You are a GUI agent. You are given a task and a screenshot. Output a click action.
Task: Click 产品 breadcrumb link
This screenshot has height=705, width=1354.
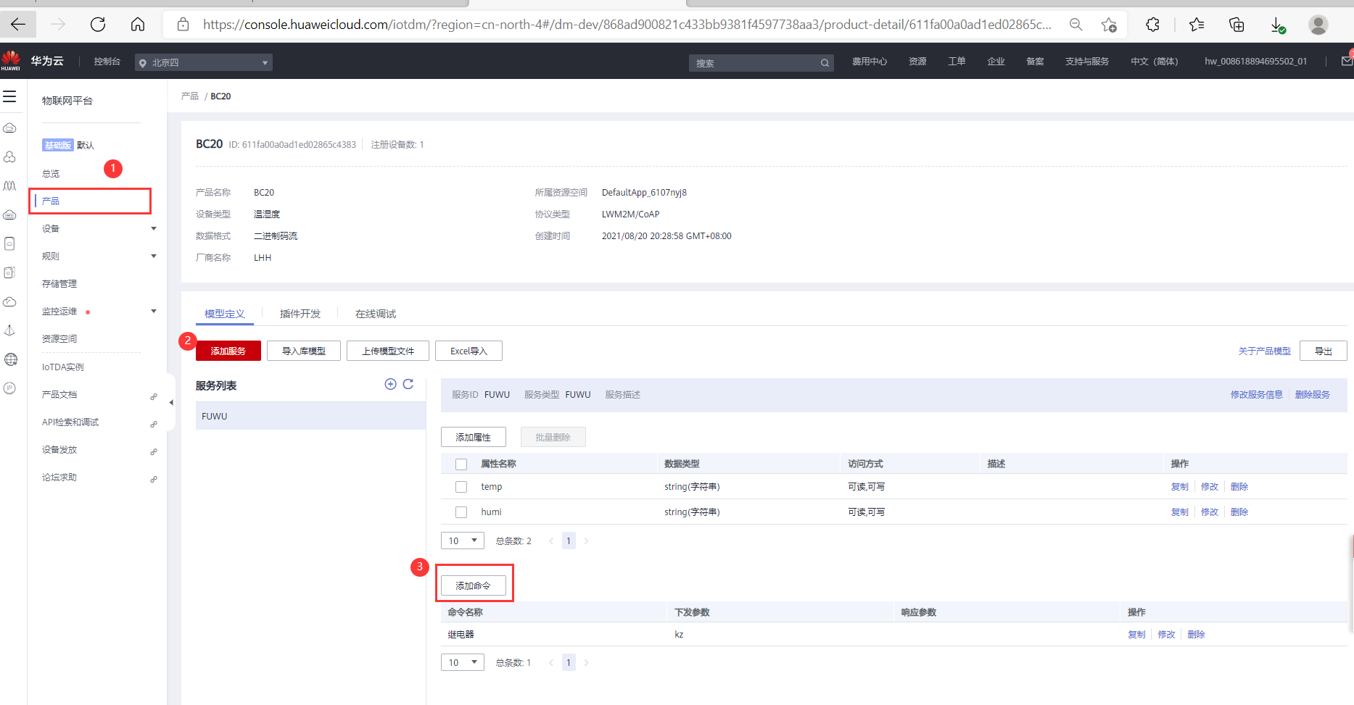point(190,96)
